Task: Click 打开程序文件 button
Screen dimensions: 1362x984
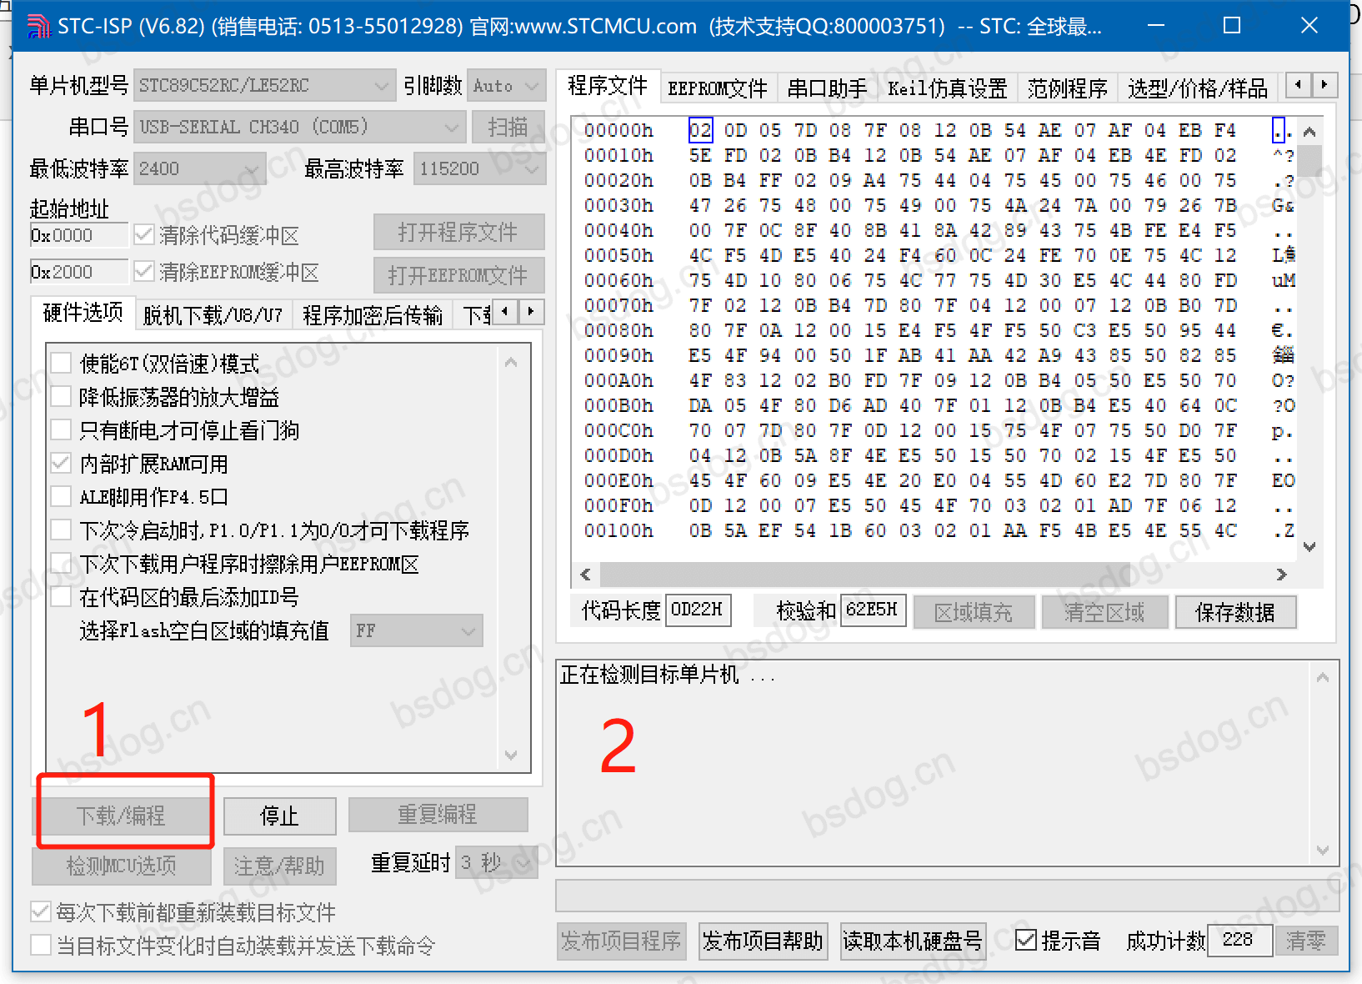Action: pos(459,232)
